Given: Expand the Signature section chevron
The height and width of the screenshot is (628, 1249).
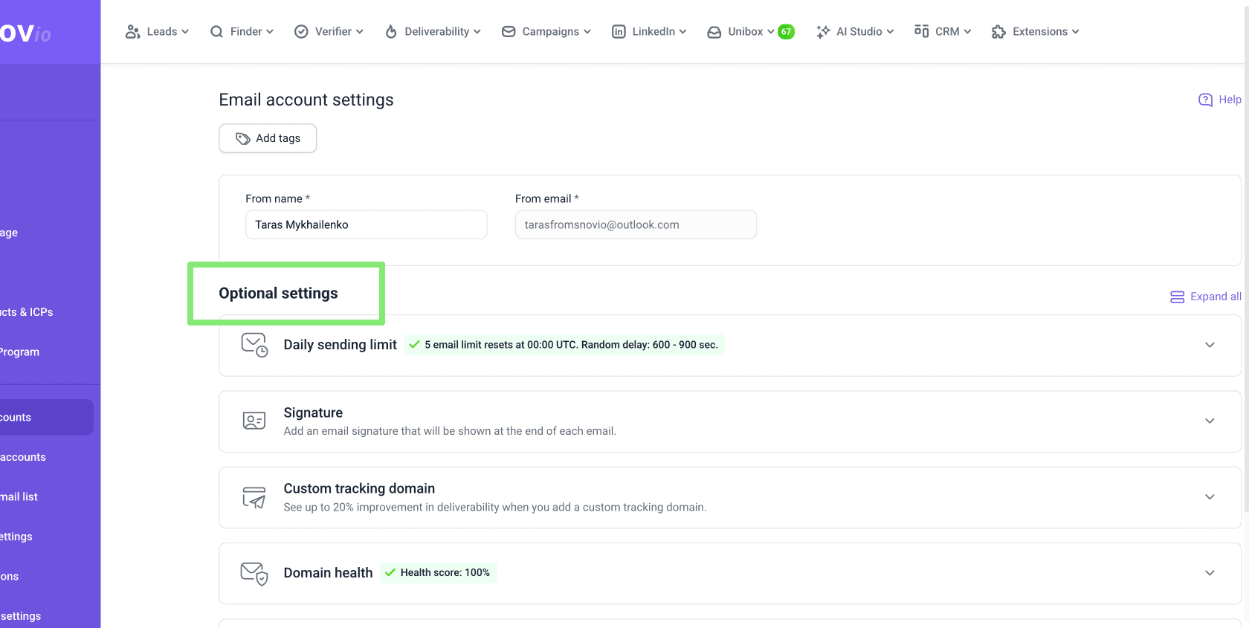Looking at the screenshot, I should 1210,421.
